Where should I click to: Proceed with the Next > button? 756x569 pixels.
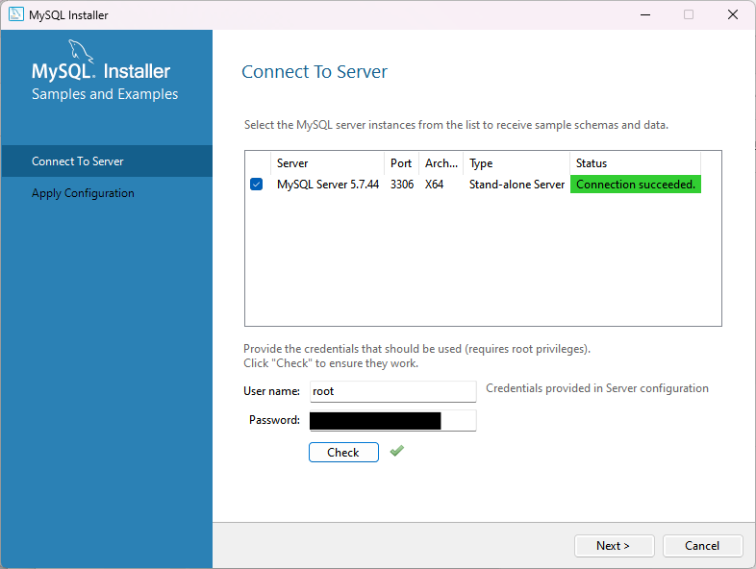pos(614,546)
